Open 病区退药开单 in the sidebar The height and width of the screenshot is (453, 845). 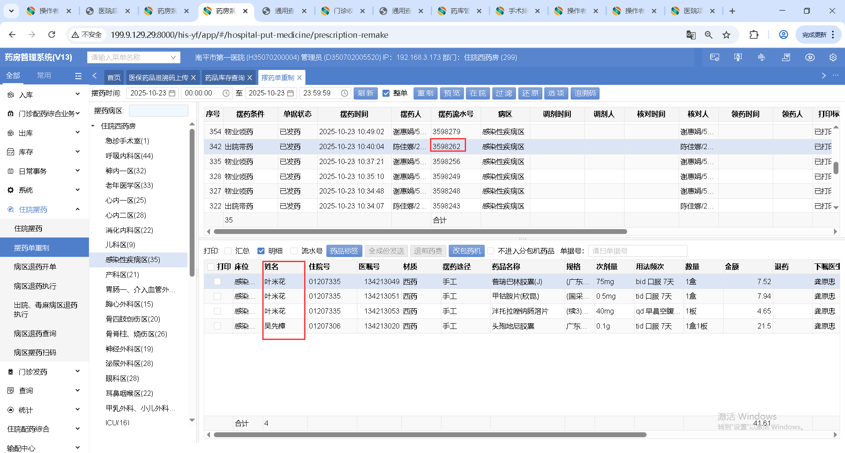point(35,267)
